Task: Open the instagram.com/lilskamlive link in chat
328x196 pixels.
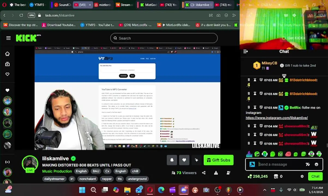Action: [x=277, y=118]
